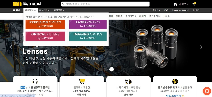
Task: Expand the 지식센터 dropdown
Action: coord(44,10)
